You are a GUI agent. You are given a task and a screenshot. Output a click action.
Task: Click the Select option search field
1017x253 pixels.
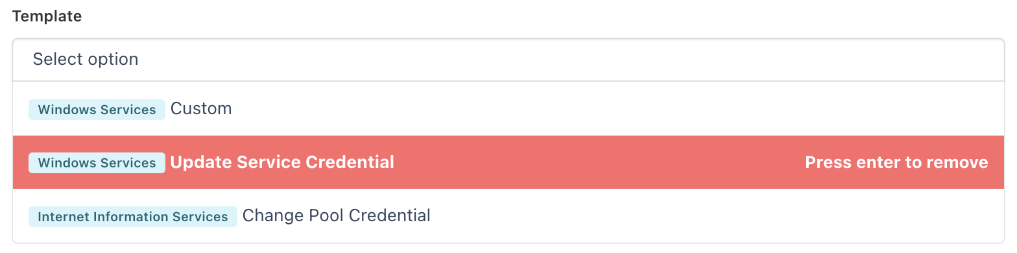click(x=508, y=60)
